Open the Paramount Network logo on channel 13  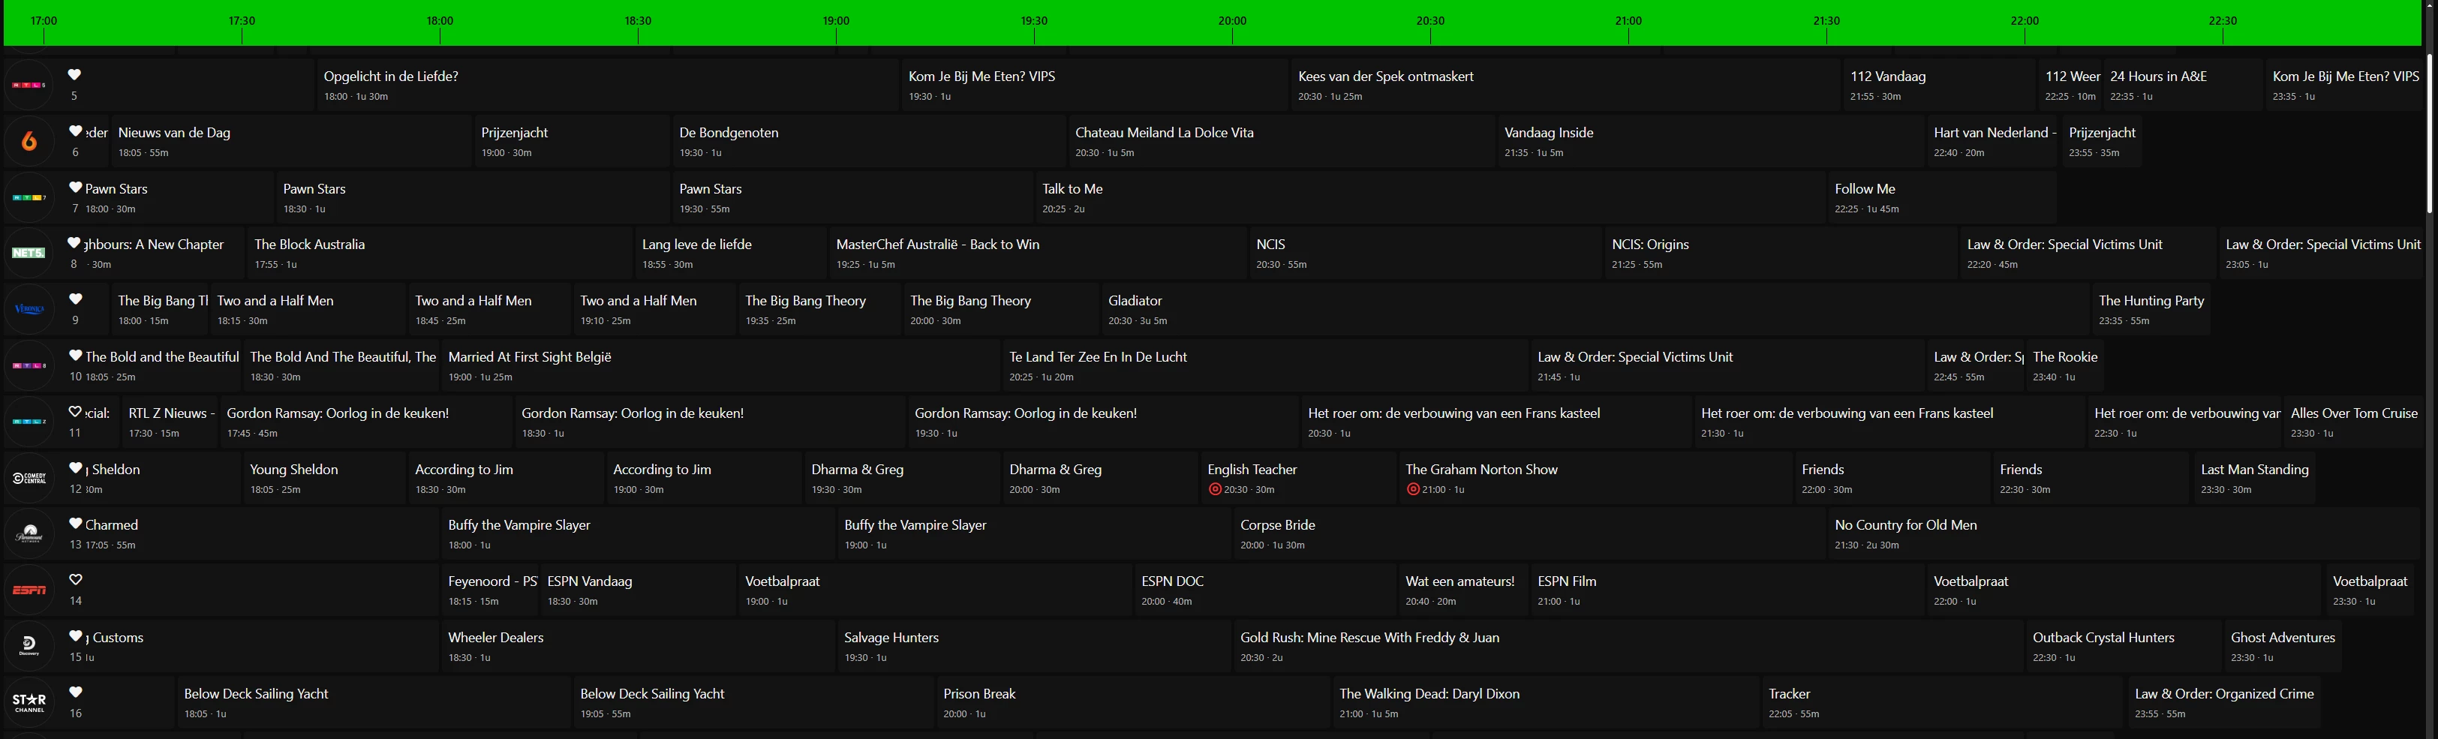click(29, 533)
